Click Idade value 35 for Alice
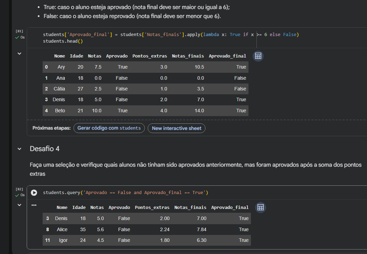367x254 pixels. click(83, 229)
